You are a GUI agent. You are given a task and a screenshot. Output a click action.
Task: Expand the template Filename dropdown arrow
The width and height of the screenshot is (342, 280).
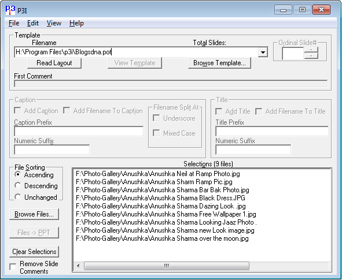263,52
